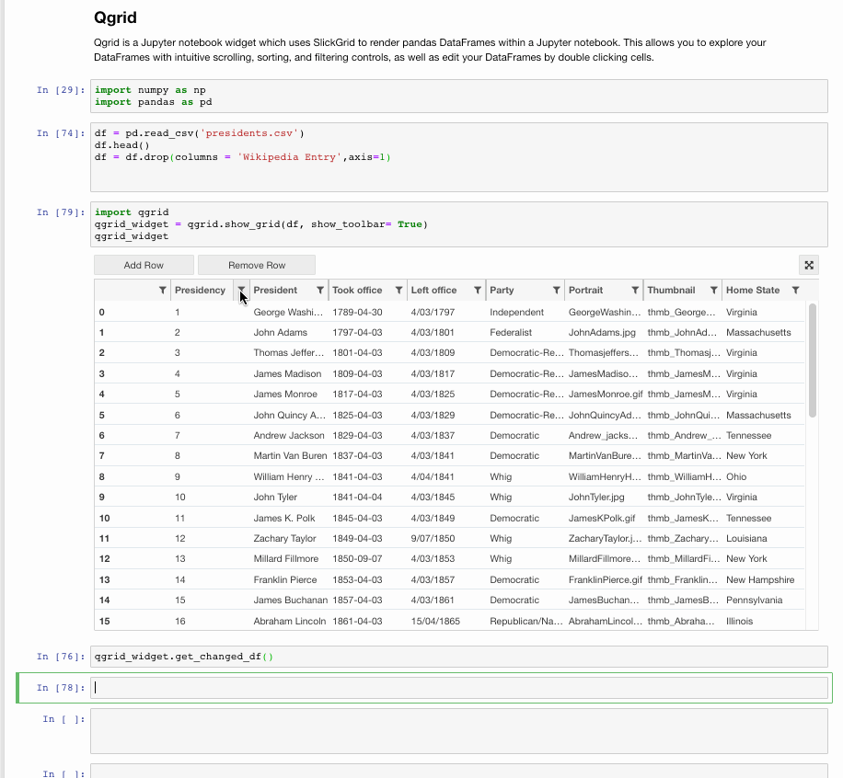Image resolution: width=843 pixels, height=778 pixels.
Task: Open the Portrait column filter
Action: [x=633, y=290]
